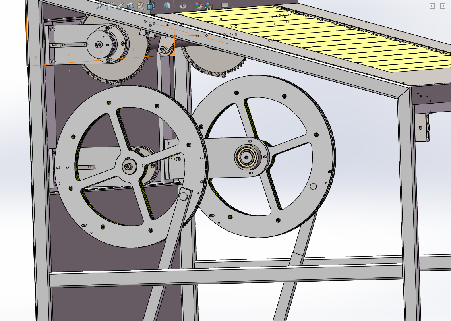Click the View Settings monitor icon
The width and height of the screenshot is (451, 321).
(x=225, y=6)
